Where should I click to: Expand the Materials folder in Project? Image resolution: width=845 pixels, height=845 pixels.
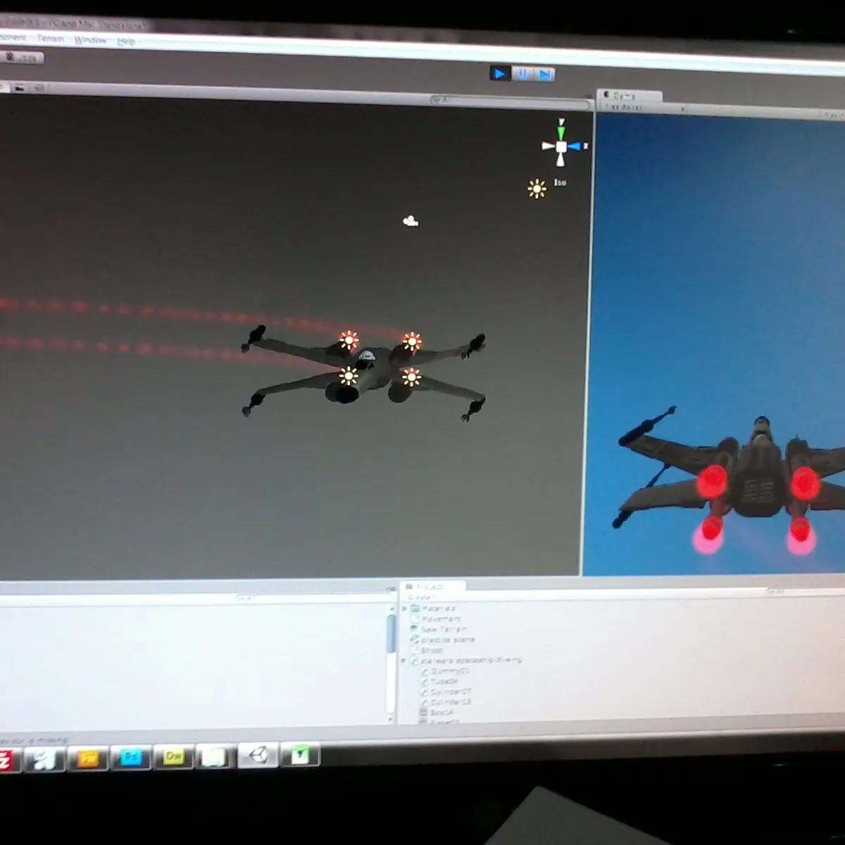[x=405, y=608]
